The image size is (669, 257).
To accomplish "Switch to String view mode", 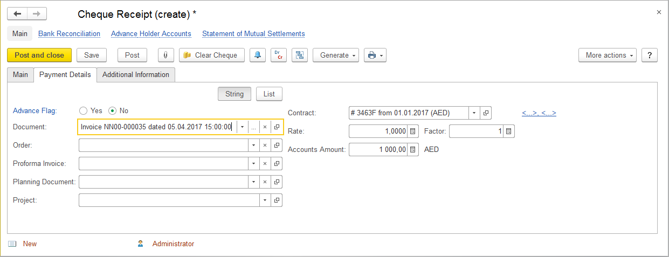I will (x=235, y=94).
